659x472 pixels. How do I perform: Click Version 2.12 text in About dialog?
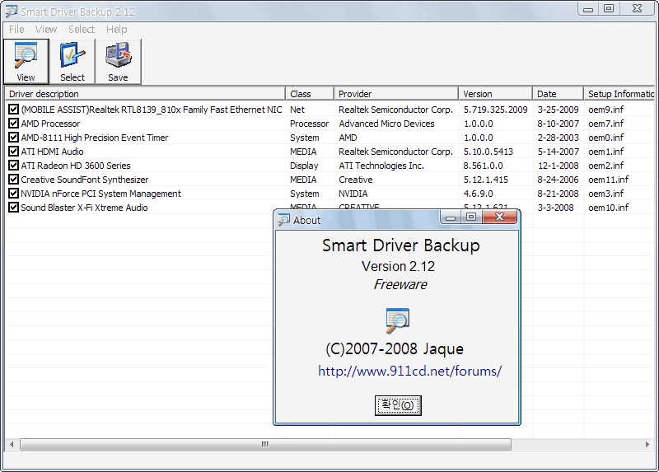pyautogui.click(x=398, y=266)
